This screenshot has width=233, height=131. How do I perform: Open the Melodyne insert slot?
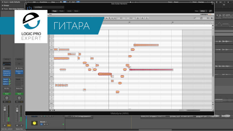click(7, 71)
